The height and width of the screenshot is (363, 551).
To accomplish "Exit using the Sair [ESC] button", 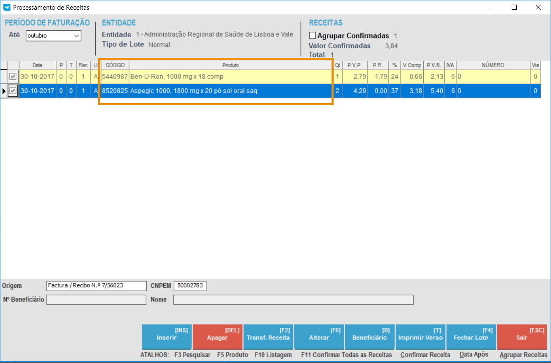I will coord(522,337).
